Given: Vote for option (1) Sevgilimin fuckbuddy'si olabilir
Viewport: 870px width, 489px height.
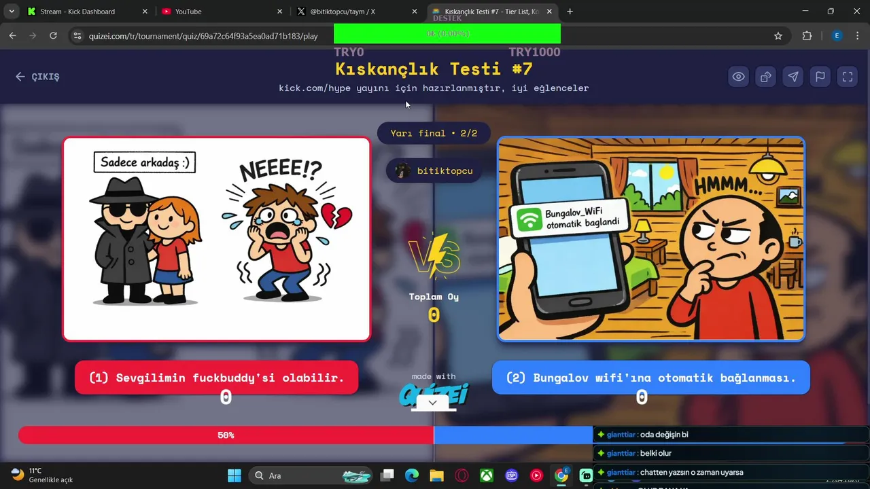Looking at the screenshot, I should [216, 378].
